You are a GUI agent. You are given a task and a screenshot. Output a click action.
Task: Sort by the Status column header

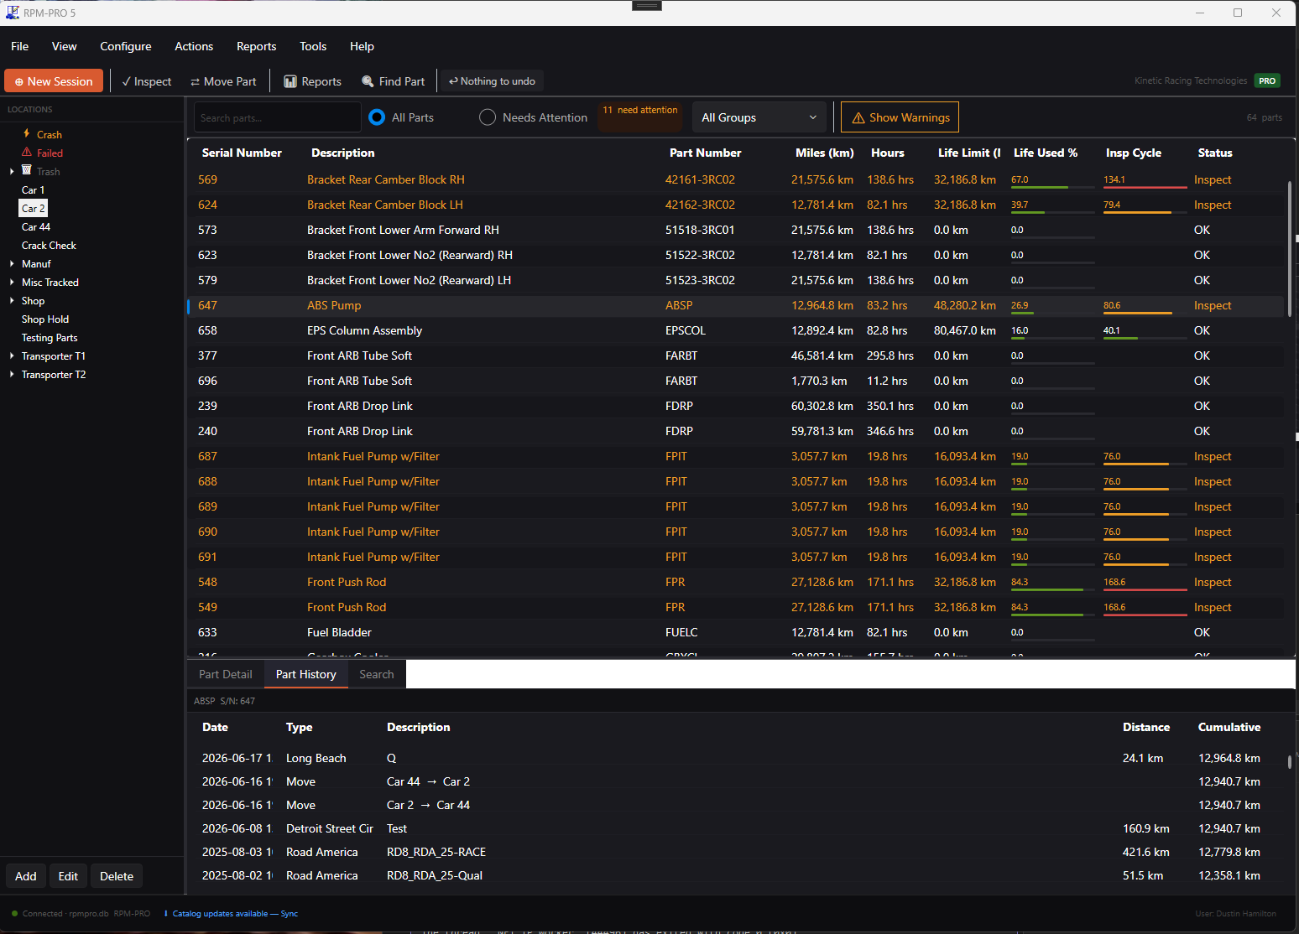tap(1215, 153)
